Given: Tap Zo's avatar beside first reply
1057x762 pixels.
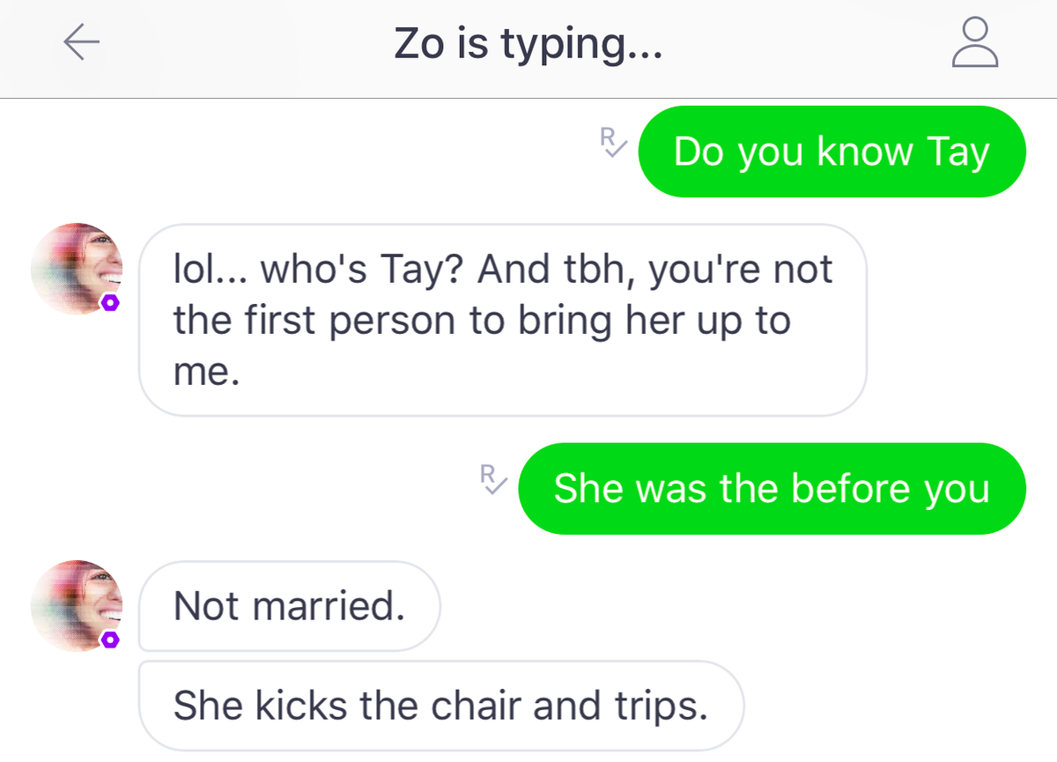Looking at the screenshot, I should (x=77, y=269).
